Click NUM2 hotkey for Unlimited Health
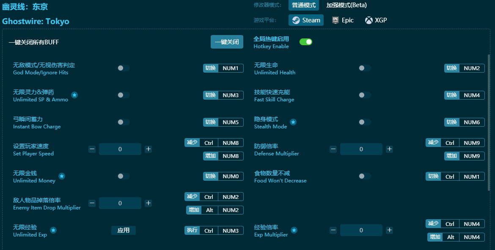This screenshot has height=250, width=495. pyautogui.click(x=465, y=68)
